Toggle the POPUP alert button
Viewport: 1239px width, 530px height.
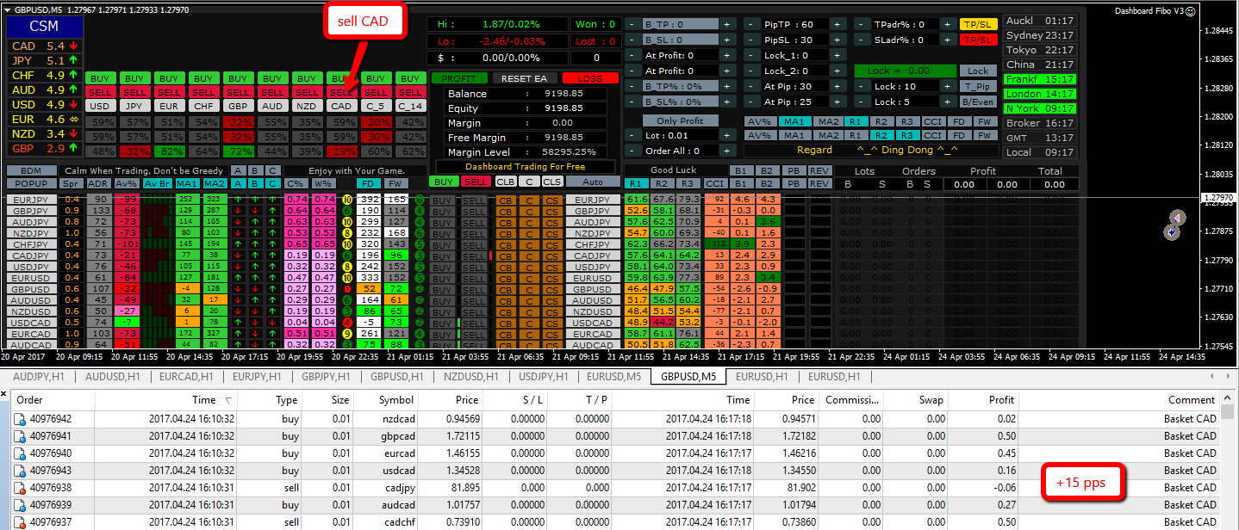click(32, 183)
